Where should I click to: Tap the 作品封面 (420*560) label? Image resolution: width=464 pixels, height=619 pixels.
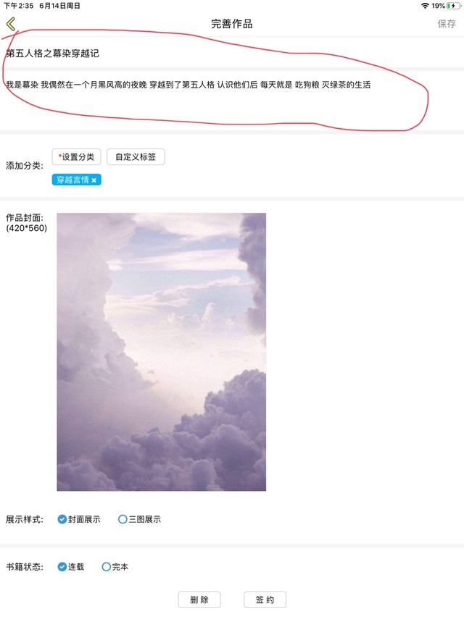[x=26, y=223]
